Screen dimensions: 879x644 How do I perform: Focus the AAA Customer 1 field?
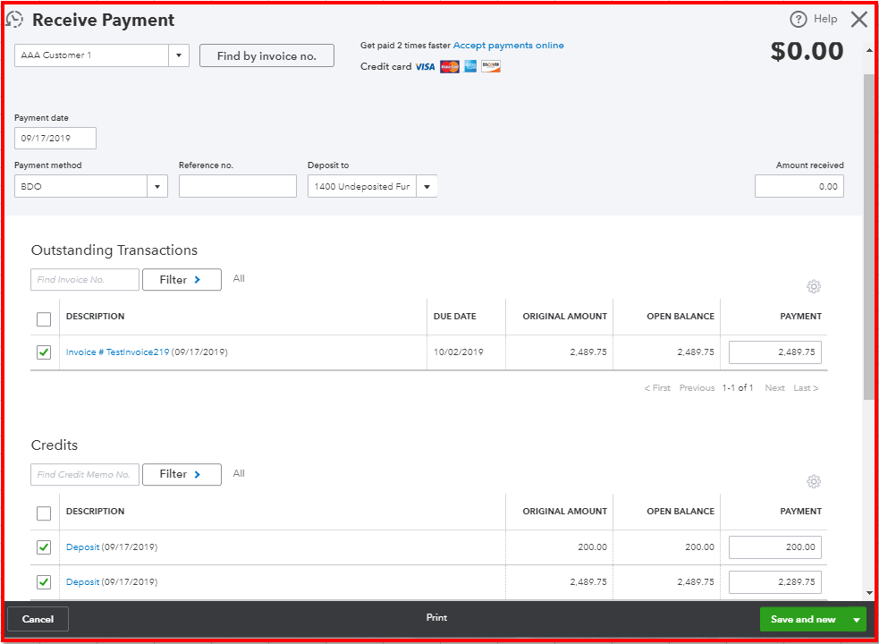click(x=91, y=55)
